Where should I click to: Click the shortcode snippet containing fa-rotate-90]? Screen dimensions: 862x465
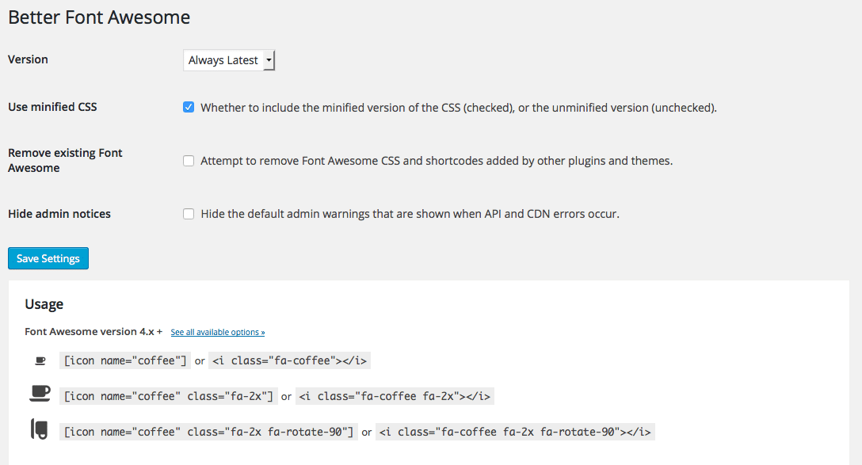click(208, 432)
